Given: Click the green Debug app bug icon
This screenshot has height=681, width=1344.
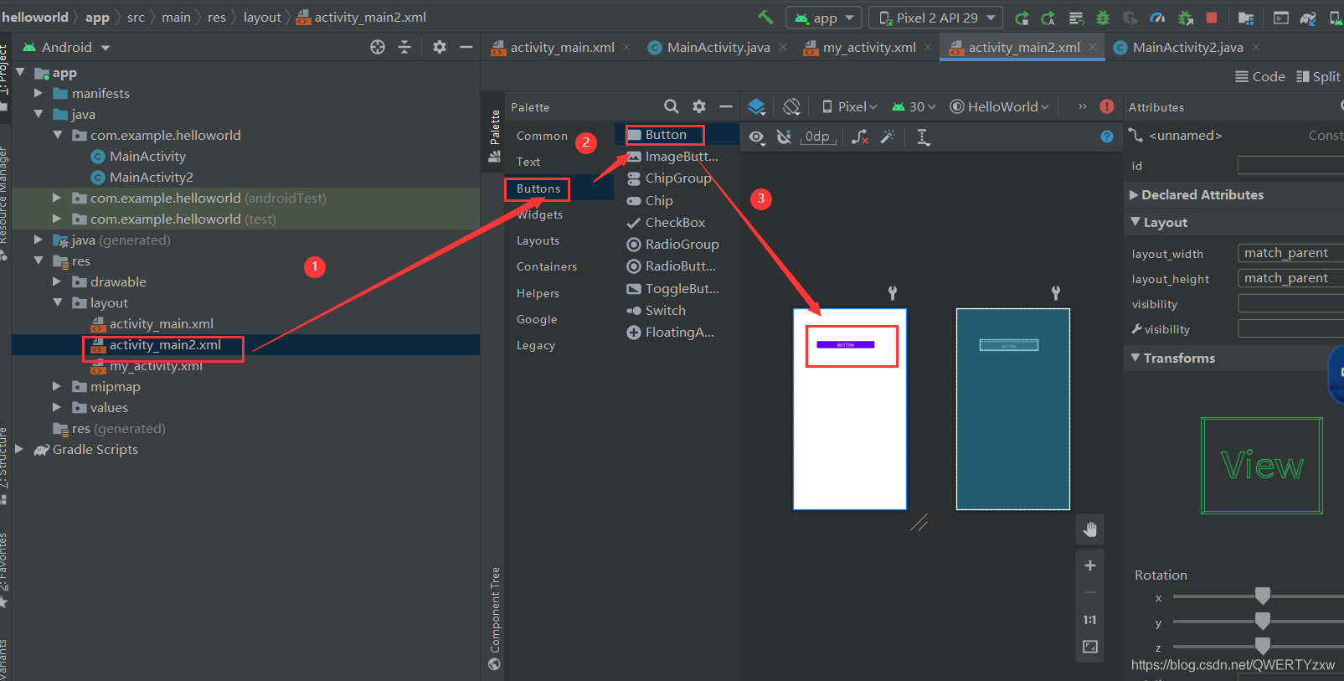Looking at the screenshot, I should [1103, 18].
